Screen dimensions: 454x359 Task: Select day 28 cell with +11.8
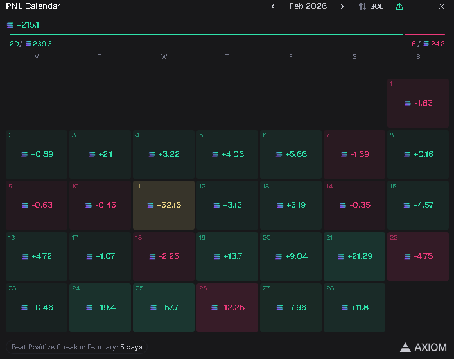354,308
